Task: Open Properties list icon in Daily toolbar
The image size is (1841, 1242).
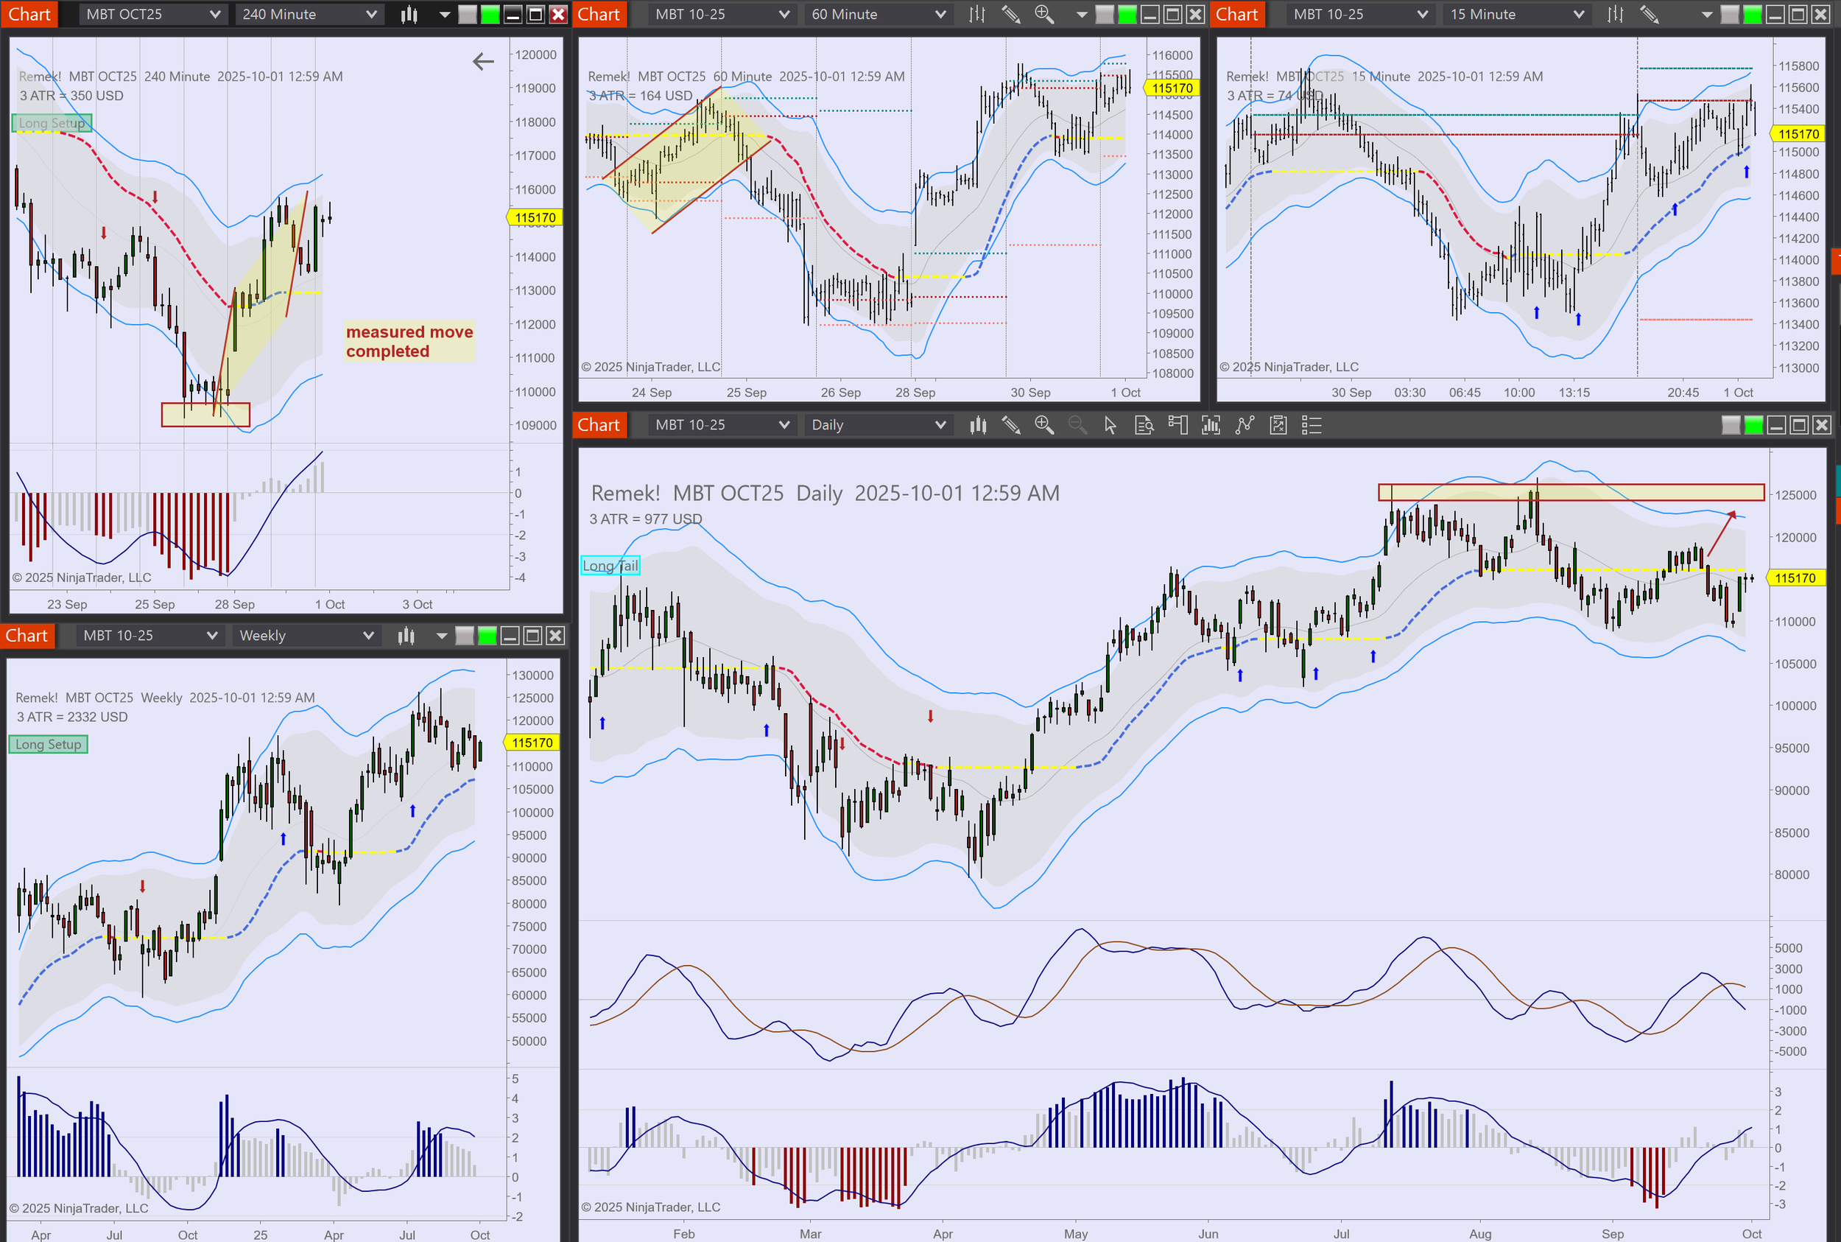Action: click(x=1312, y=425)
